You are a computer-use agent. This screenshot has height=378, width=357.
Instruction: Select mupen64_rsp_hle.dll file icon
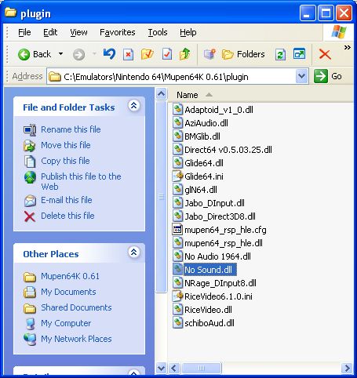tap(177, 243)
